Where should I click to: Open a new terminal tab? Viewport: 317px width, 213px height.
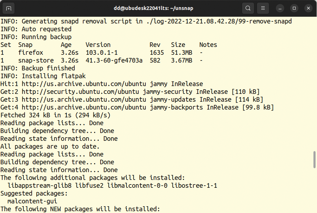9,8
